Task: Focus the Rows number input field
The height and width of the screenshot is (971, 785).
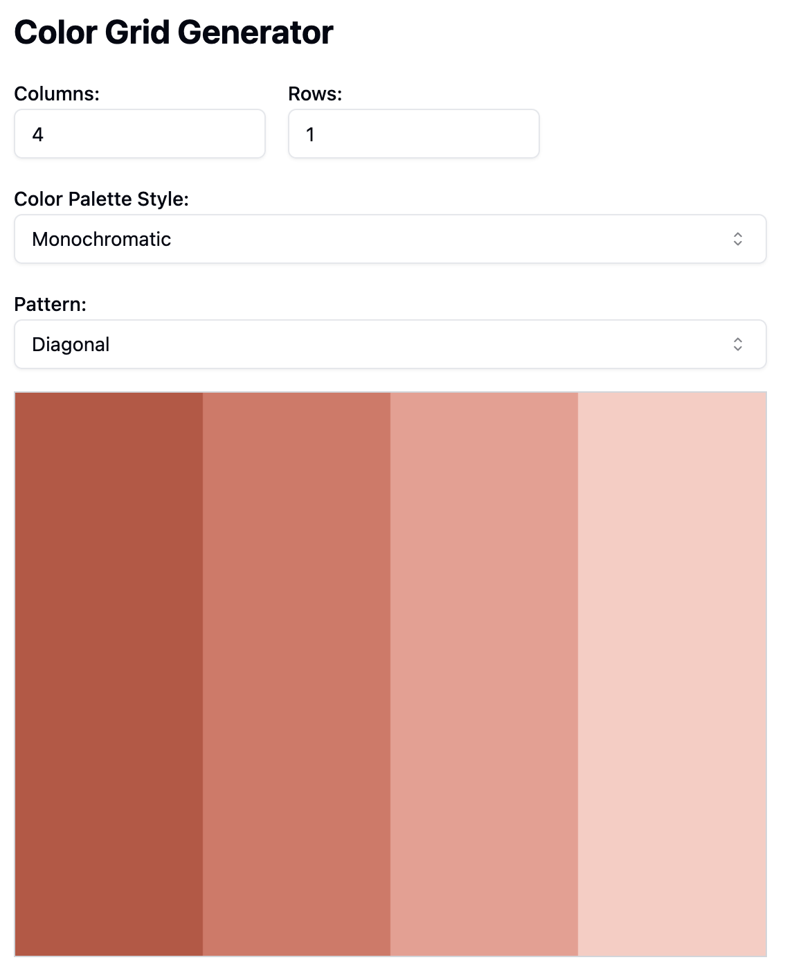Action: [x=413, y=134]
